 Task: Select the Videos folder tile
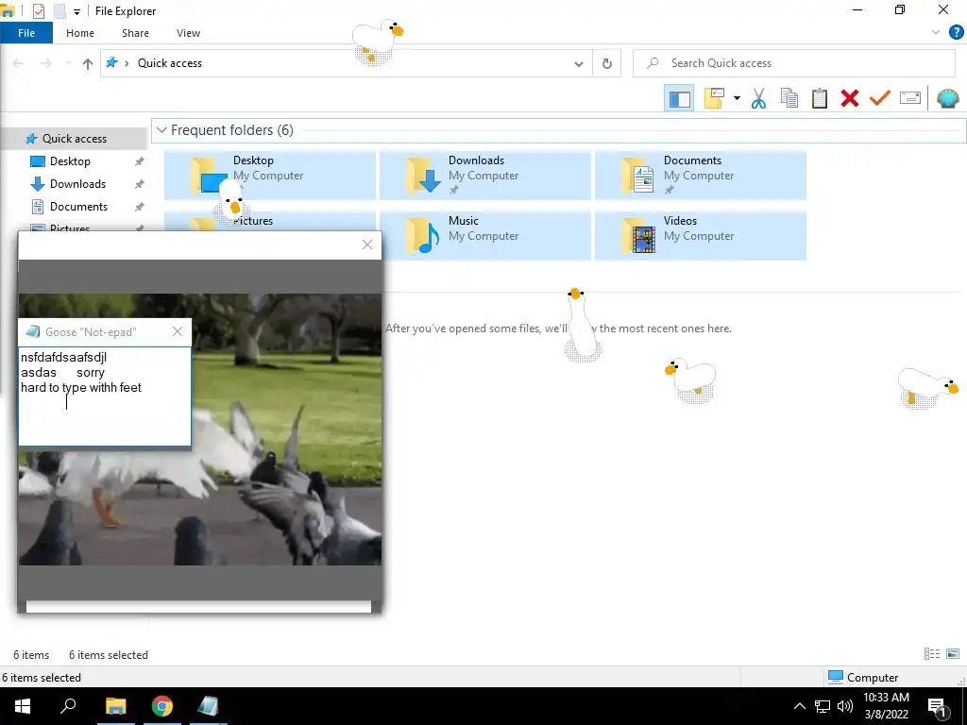tap(701, 235)
